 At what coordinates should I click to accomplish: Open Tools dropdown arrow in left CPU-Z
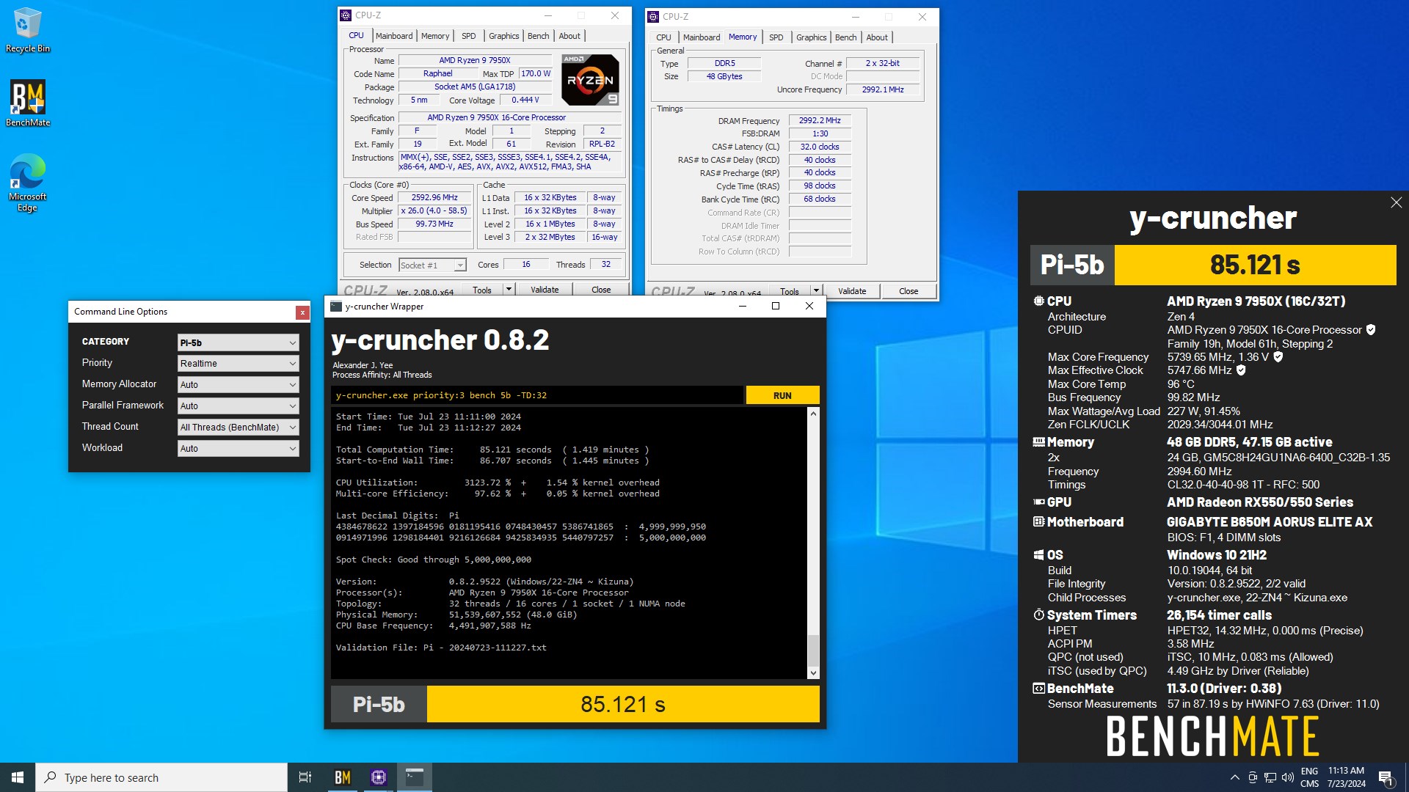click(508, 290)
